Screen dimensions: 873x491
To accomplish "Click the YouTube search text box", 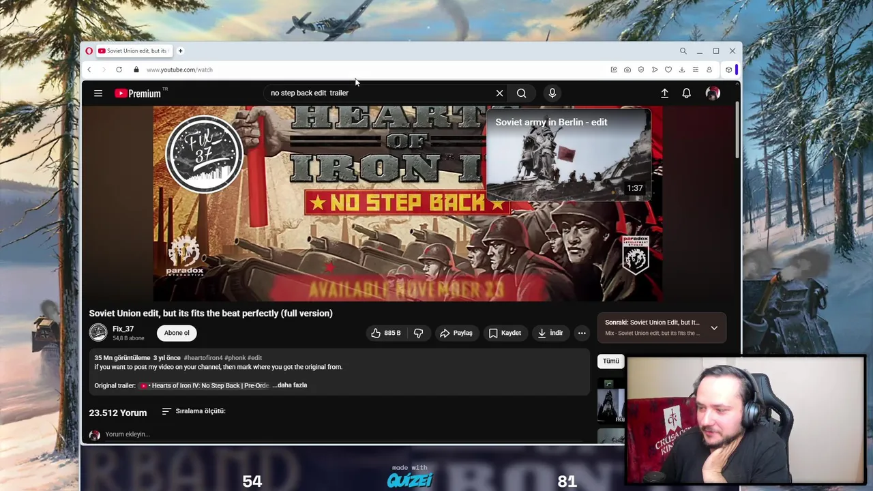I will point(379,93).
